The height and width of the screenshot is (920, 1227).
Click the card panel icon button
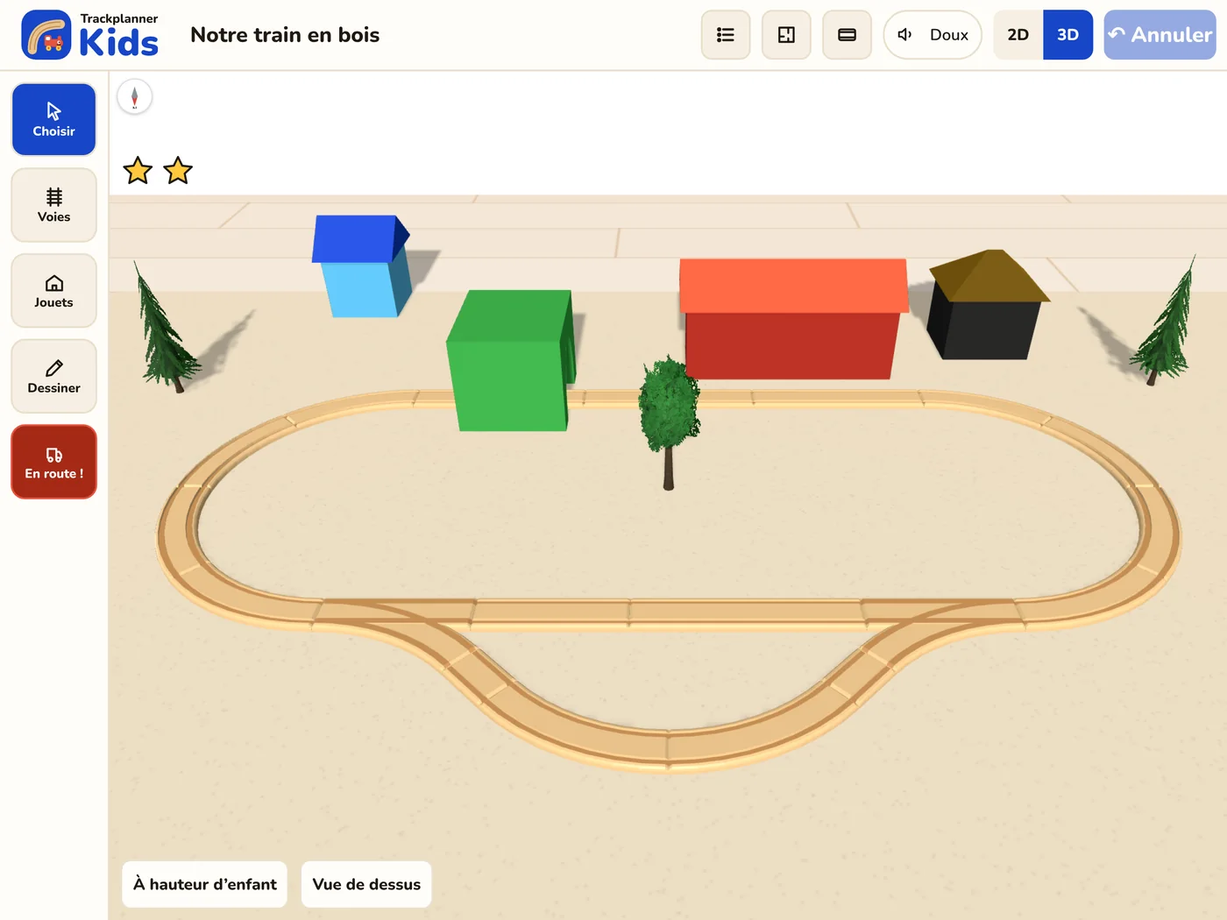[x=847, y=35]
